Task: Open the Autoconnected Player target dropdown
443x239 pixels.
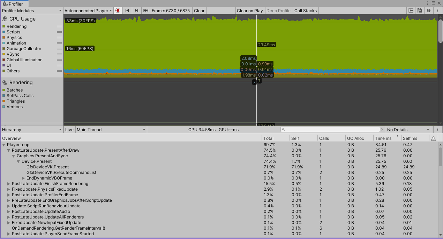Action: point(88,10)
